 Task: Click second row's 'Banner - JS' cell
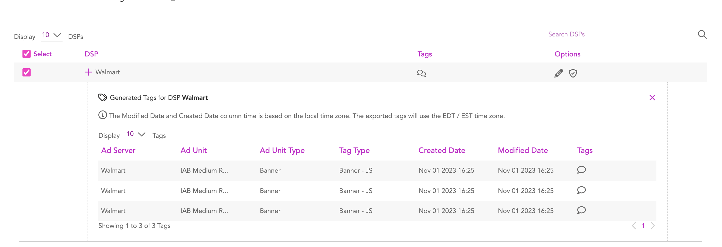(x=356, y=191)
